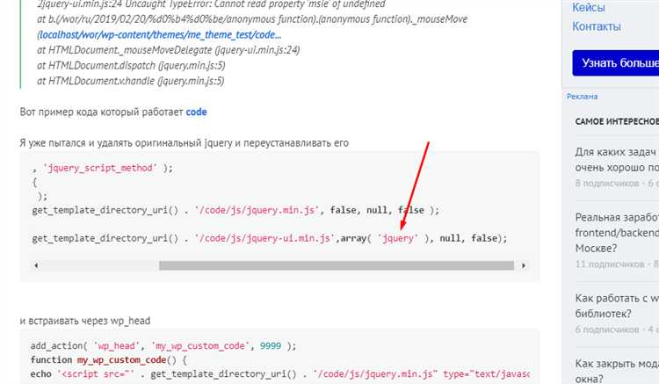Open question 'Реальная заработ...' about Москве
Image resolution: width=659 pixels, height=384 pixels.
tap(617, 233)
